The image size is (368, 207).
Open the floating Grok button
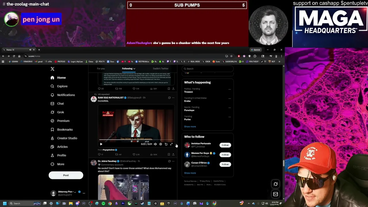pos(275,184)
